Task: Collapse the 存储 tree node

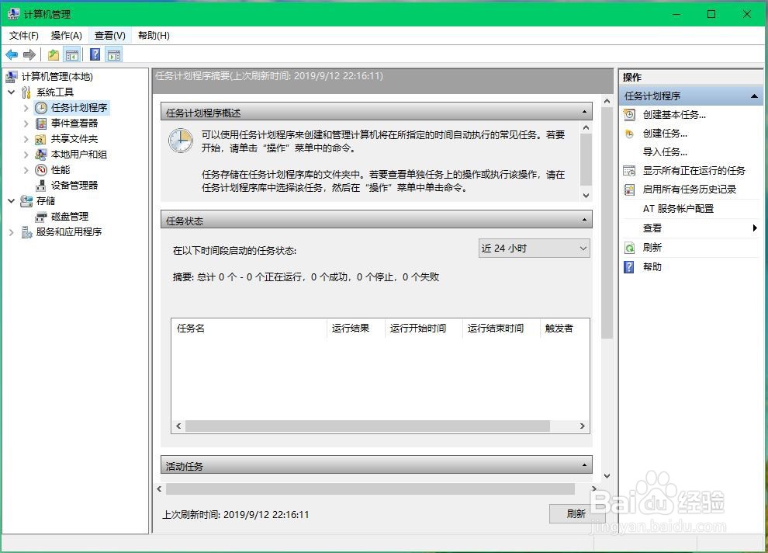Action: 12,201
